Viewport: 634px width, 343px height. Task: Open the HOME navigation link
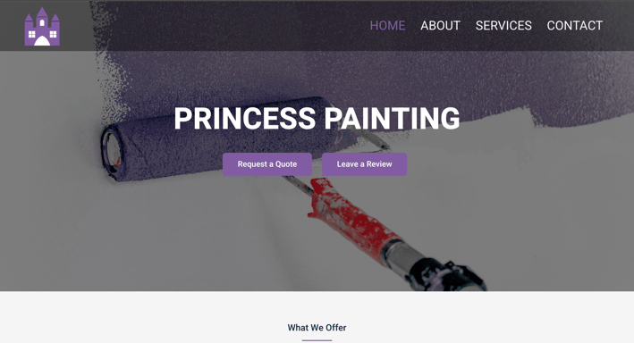(x=387, y=25)
